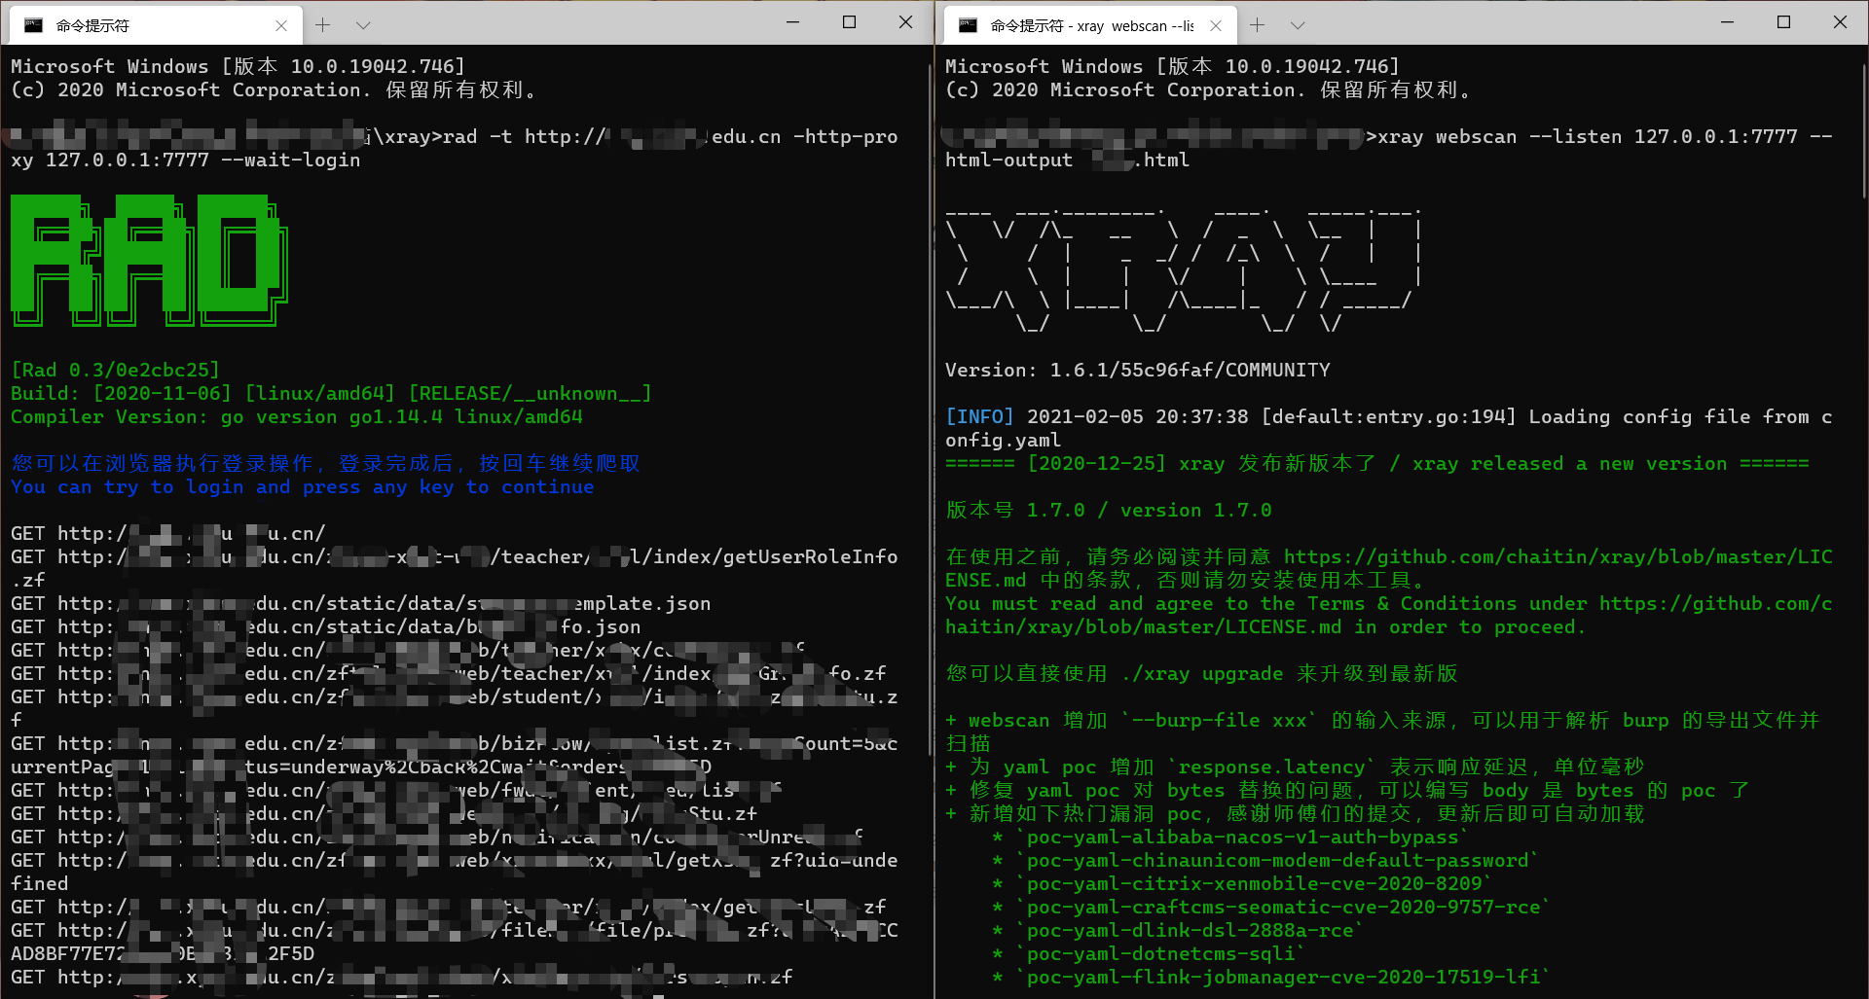
Task: Click 'You can try to login' message
Action: pyautogui.click(x=303, y=486)
